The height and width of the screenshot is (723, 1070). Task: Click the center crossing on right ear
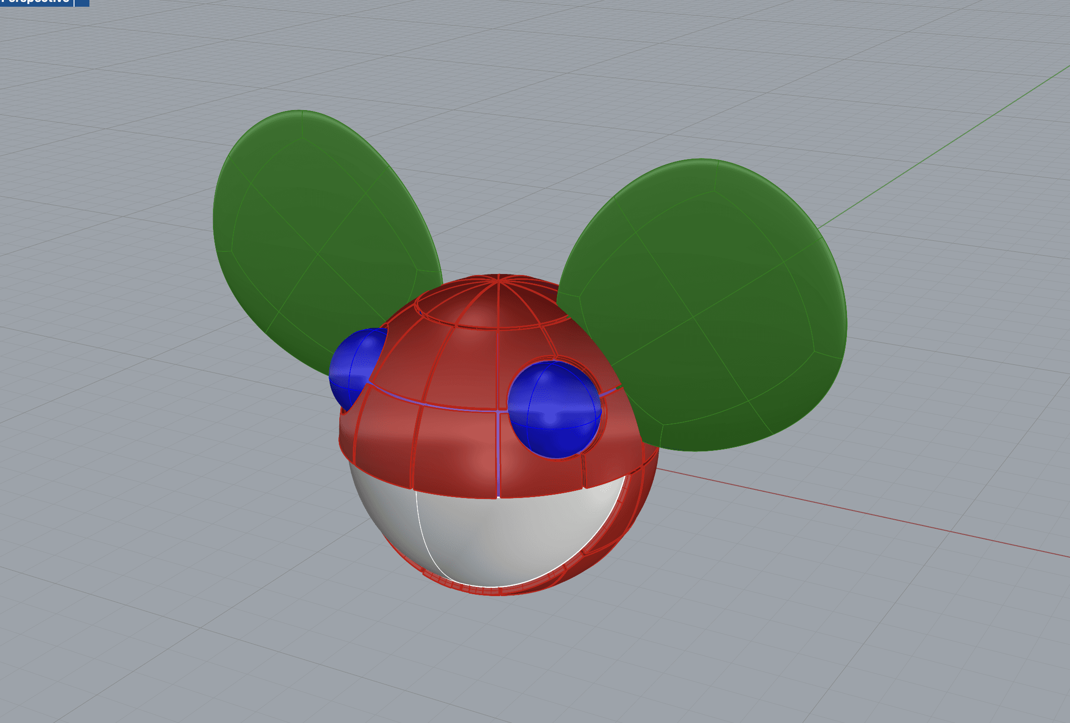coord(693,316)
